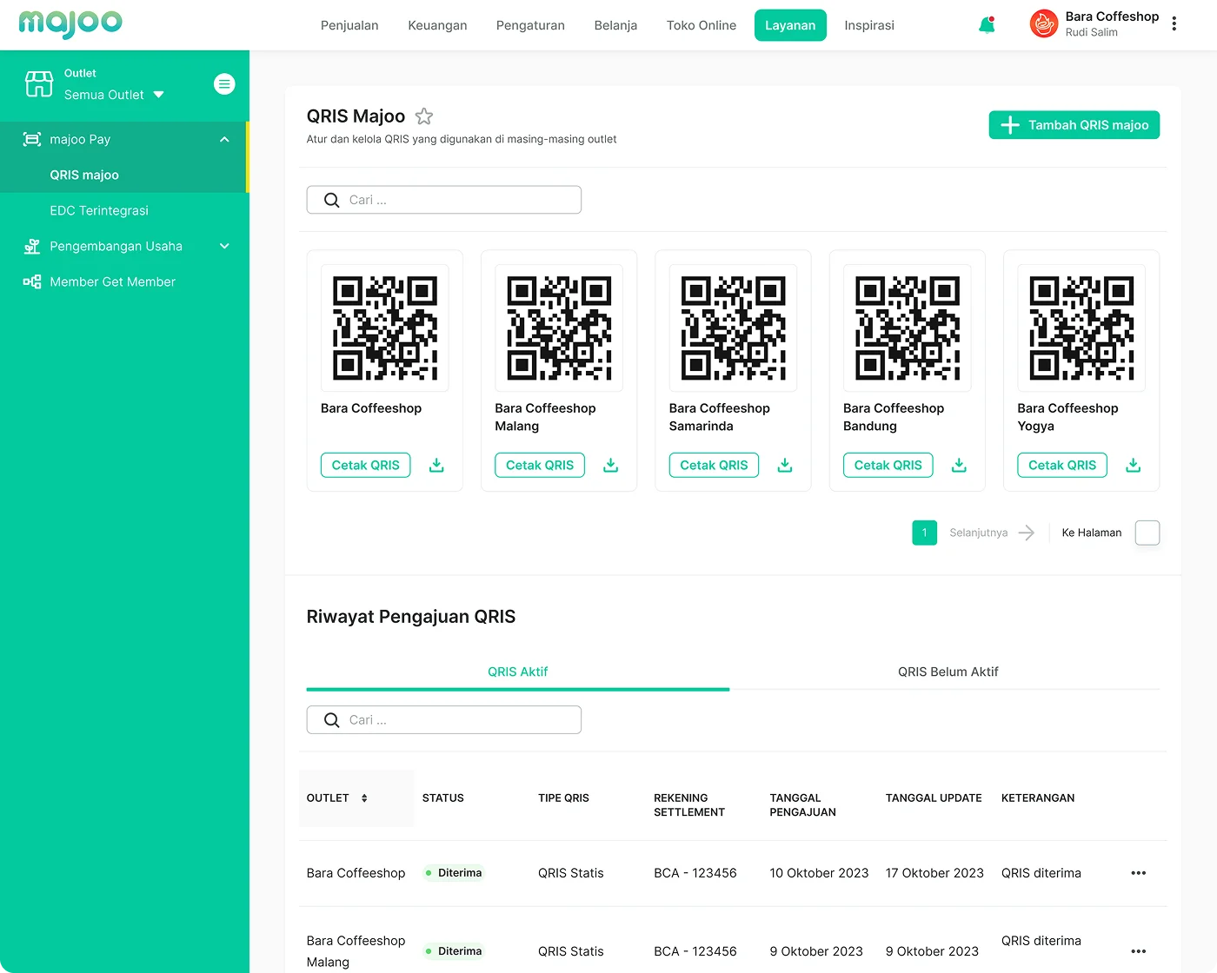This screenshot has height=973, width=1217.
Task: Click the search icon in Riwayat Cari field
Action: pyautogui.click(x=331, y=720)
